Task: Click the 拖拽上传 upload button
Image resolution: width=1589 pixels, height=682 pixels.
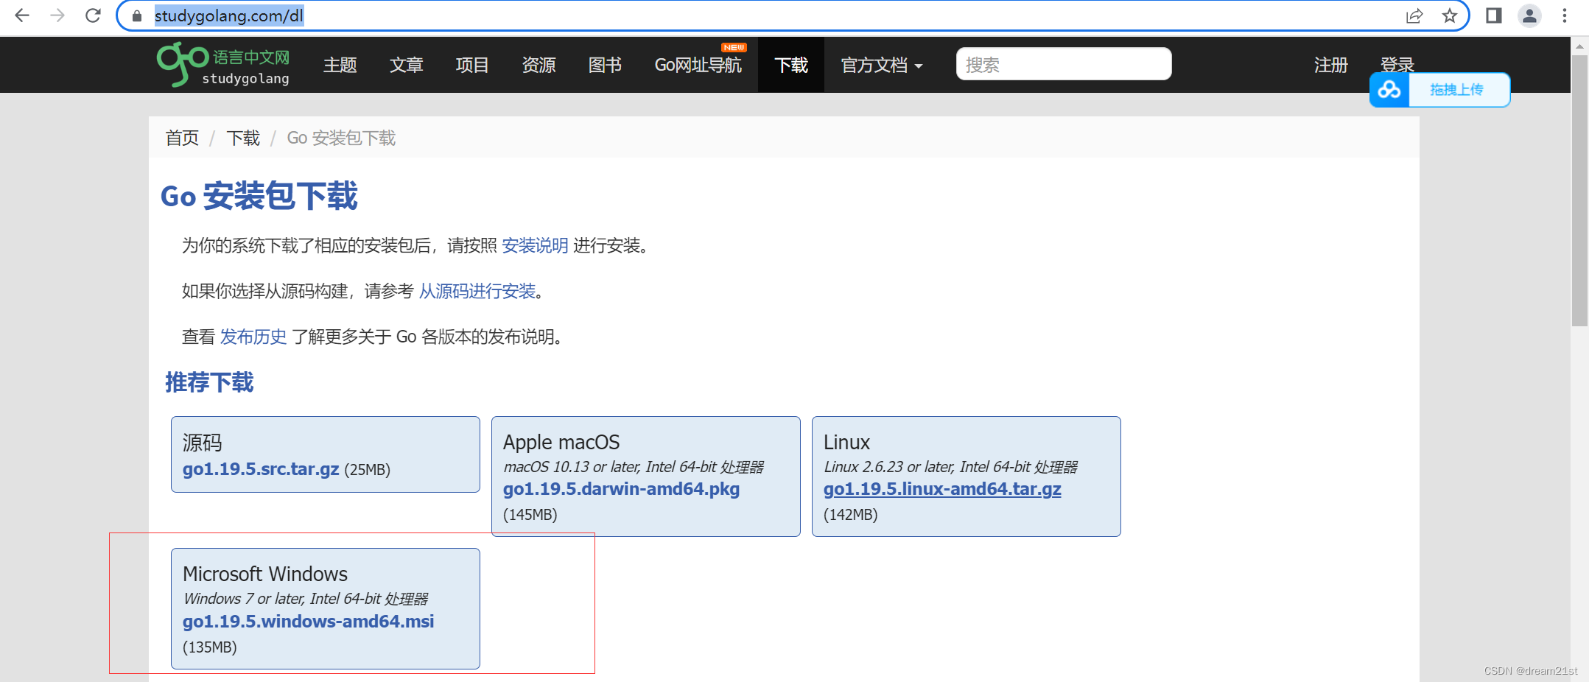Action: pos(1457,90)
